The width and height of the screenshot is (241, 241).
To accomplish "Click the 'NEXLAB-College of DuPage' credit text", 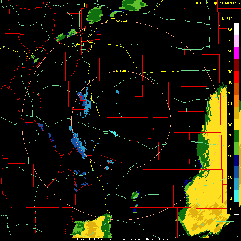I will [x=214, y=3].
